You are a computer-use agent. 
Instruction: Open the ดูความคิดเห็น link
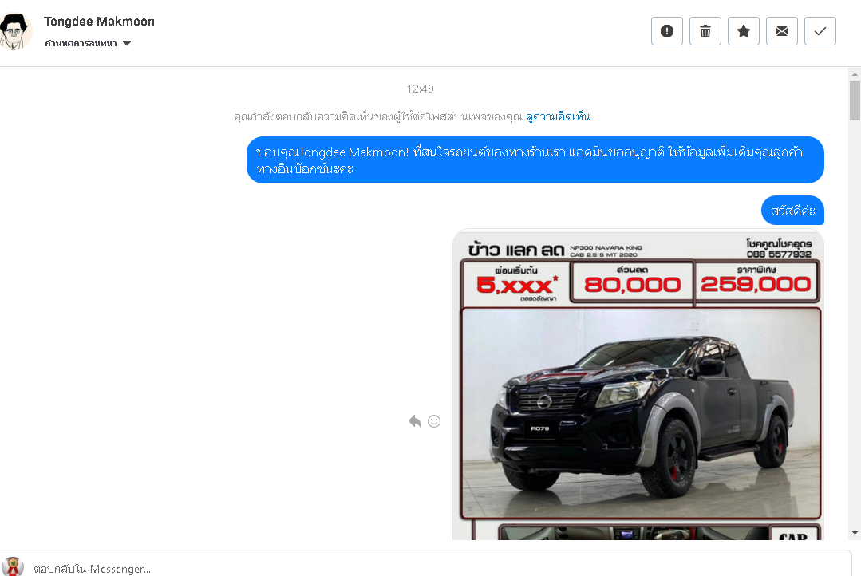pyautogui.click(x=558, y=116)
